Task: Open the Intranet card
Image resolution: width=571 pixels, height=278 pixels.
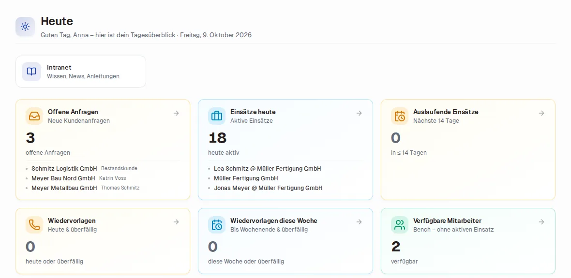Action: click(81, 72)
